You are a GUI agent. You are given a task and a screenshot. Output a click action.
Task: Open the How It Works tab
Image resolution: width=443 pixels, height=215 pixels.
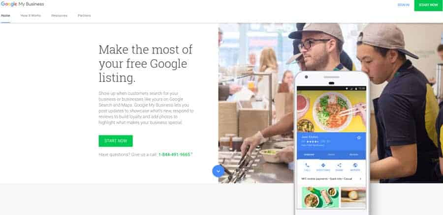pos(31,16)
